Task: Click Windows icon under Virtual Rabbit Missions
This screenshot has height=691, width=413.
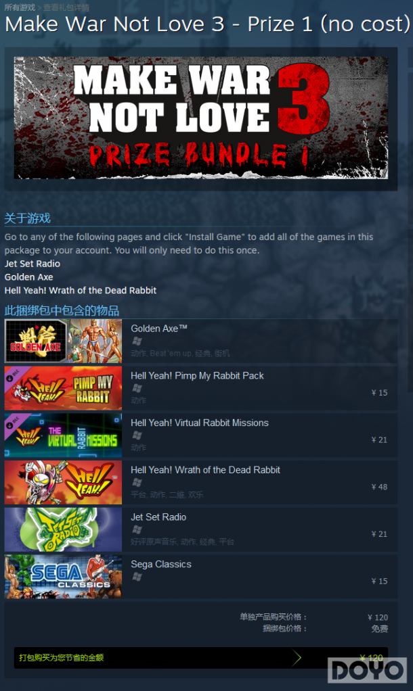Action: [x=137, y=435]
